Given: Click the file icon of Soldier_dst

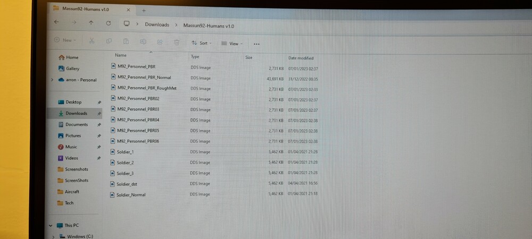Looking at the screenshot, I should (113, 184).
